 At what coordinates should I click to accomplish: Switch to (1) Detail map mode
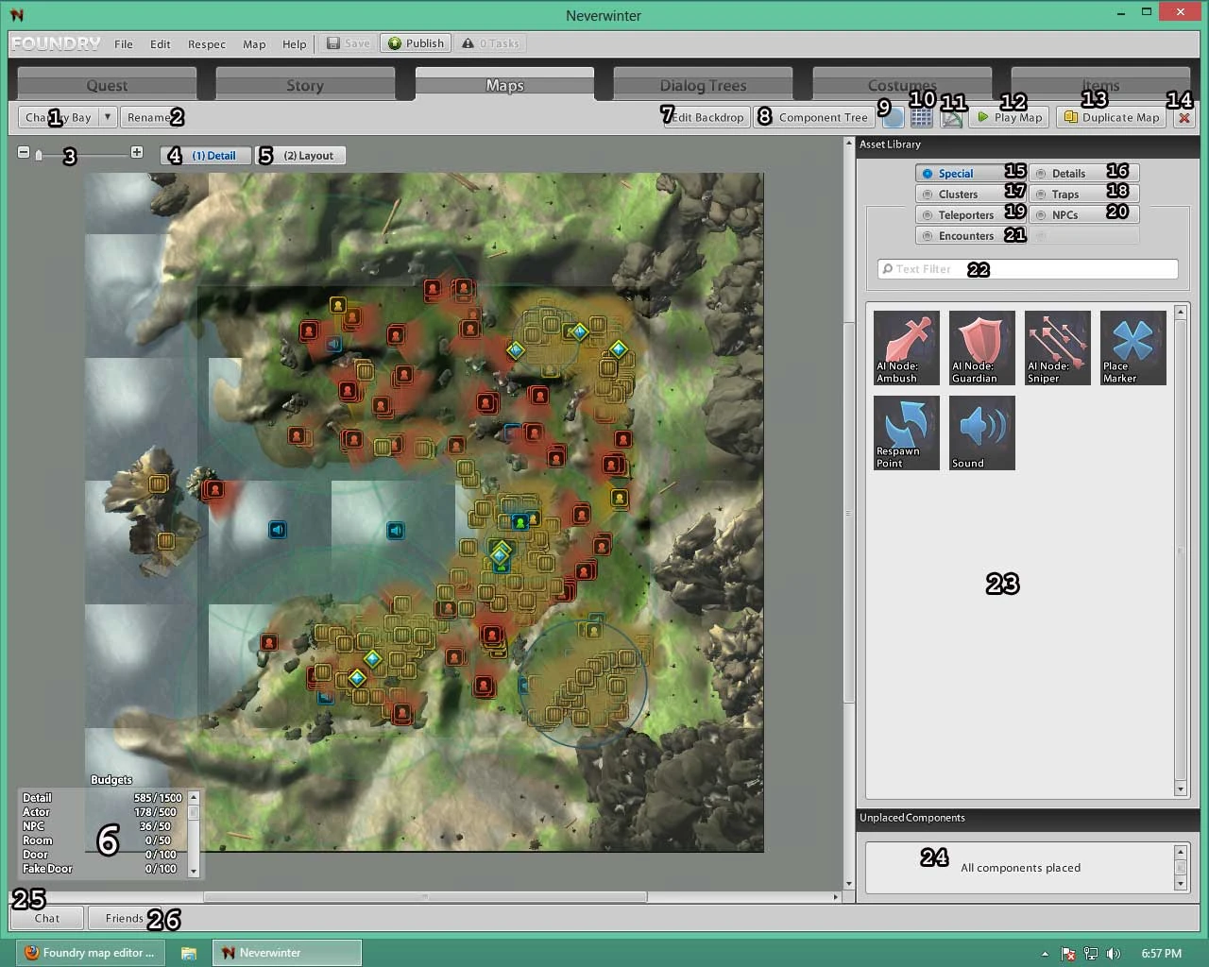207,156
